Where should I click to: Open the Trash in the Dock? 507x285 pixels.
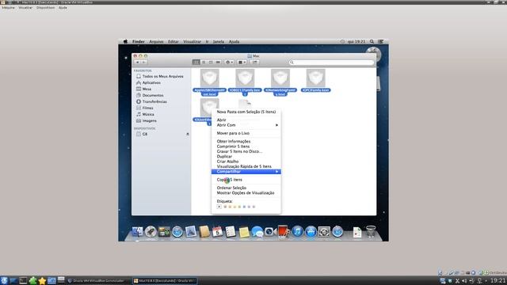pyautogui.click(x=371, y=232)
